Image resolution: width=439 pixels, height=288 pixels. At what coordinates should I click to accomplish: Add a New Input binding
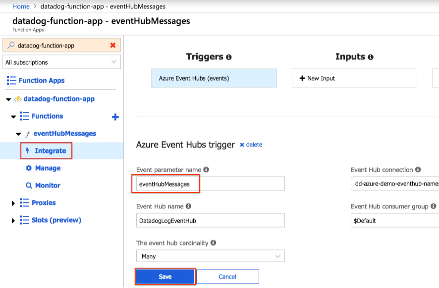pos(354,78)
